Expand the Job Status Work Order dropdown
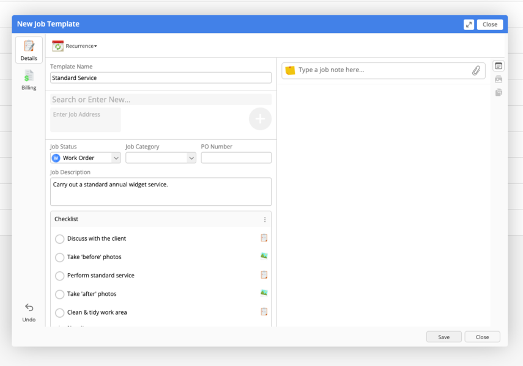The image size is (523, 366). pyautogui.click(x=86, y=158)
